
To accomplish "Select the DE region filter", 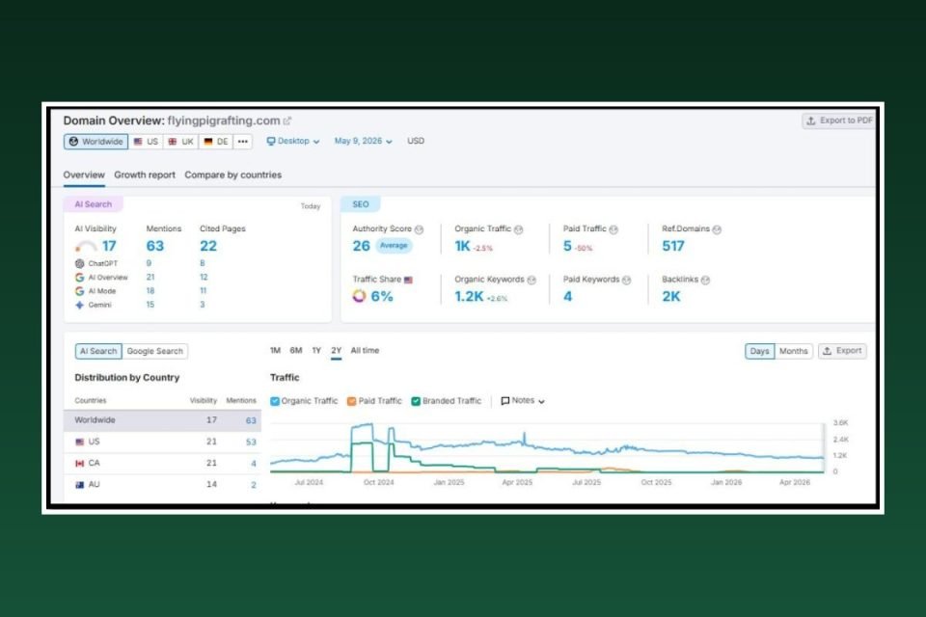I will point(215,142).
